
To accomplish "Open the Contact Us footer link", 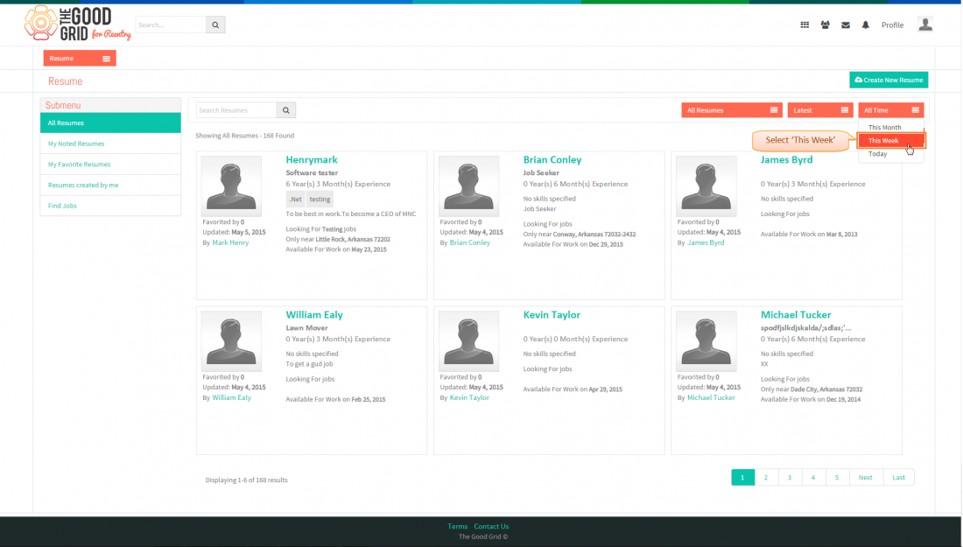I will [491, 526].
